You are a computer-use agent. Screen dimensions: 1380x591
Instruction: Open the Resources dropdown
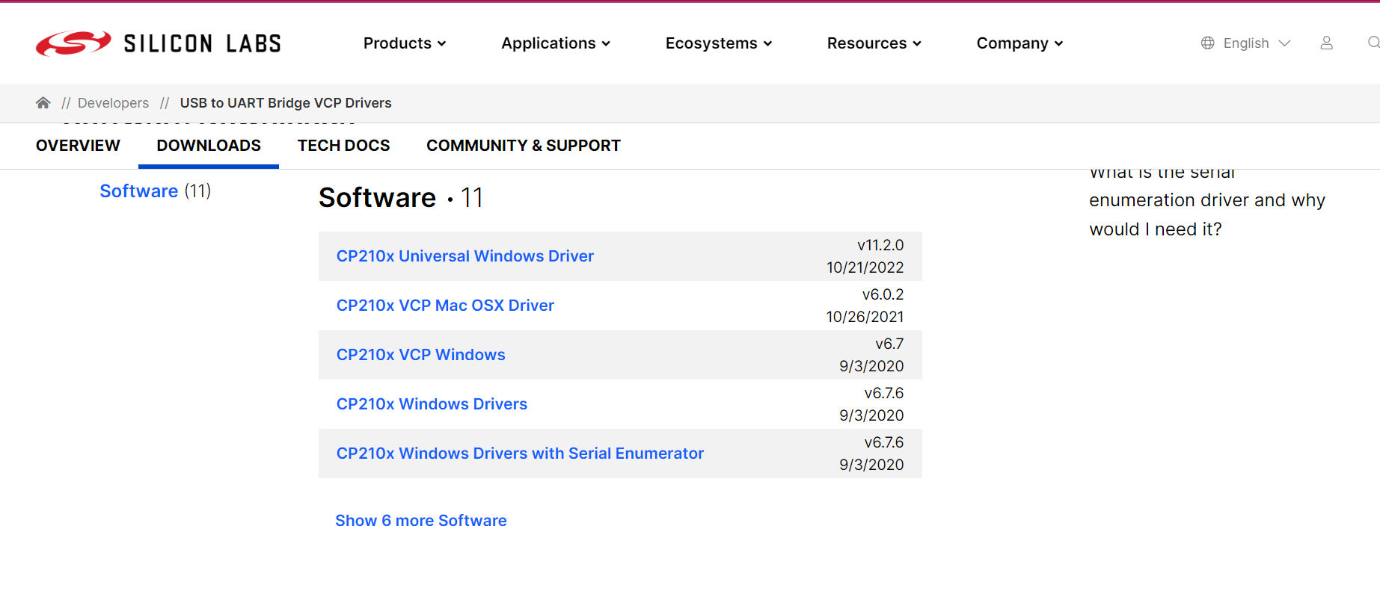[874, 43]
